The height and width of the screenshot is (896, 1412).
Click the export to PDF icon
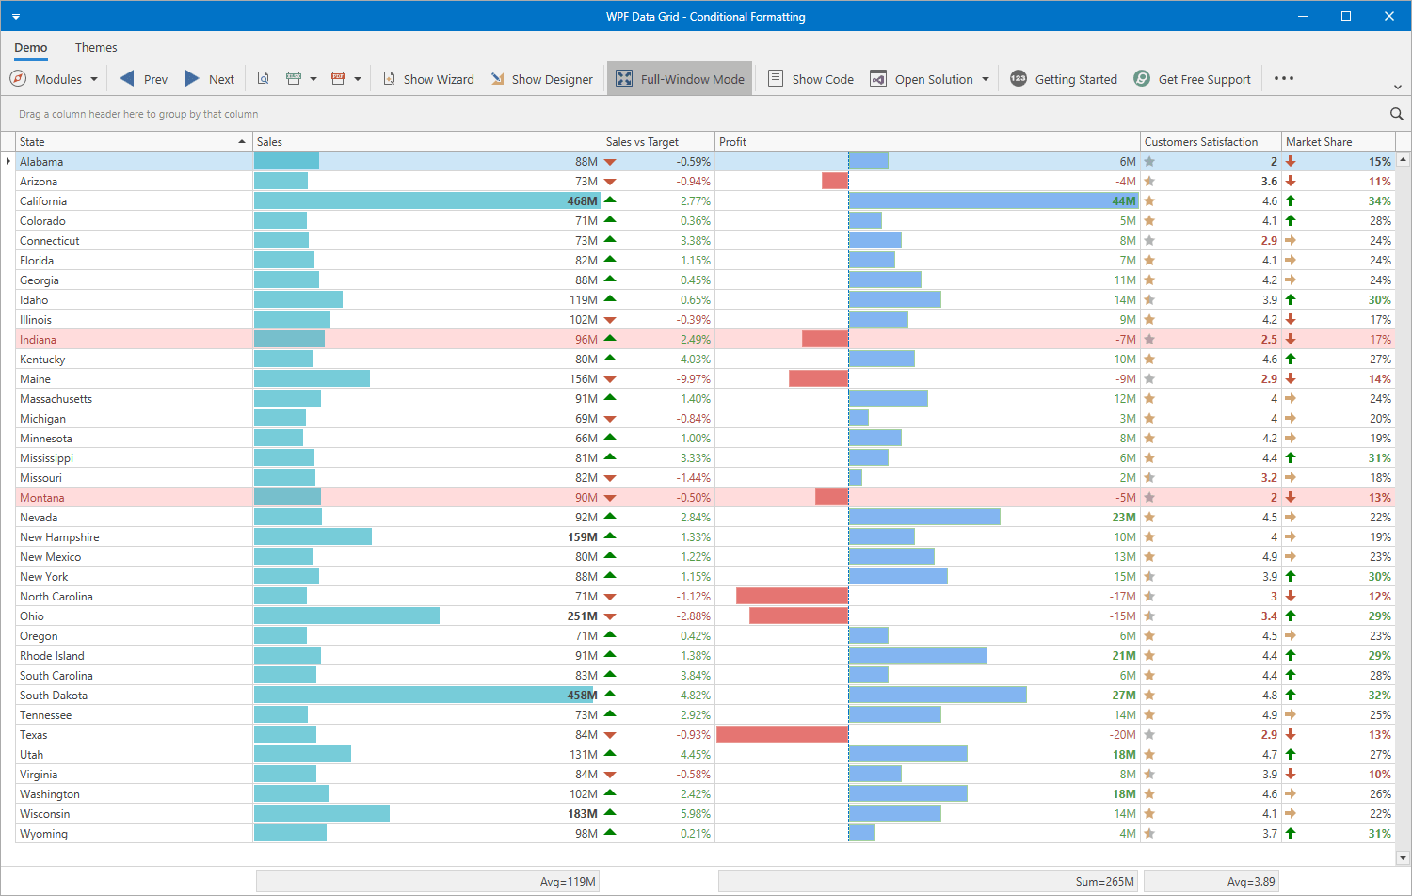pos(338,79)
